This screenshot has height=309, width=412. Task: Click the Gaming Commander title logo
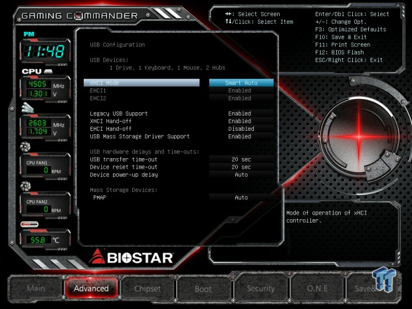coord(79,16)
